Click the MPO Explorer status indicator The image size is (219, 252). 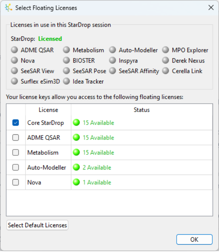pos(166,50)
